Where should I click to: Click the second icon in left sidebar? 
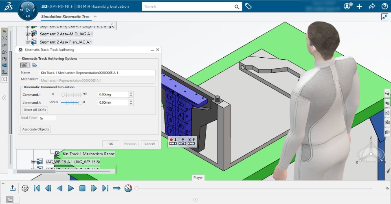[x=4, y=38]
